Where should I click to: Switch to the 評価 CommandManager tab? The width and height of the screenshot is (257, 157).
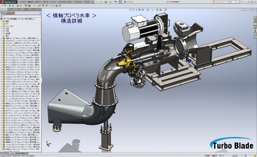(x=26, y=9)
